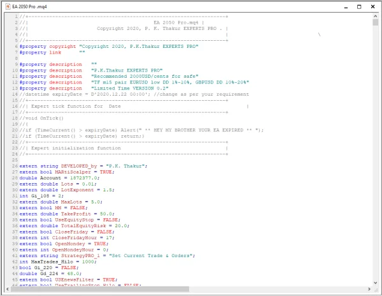Click the TakeProfit value 50.0
382x296 pixels.
tap(106, 214)
